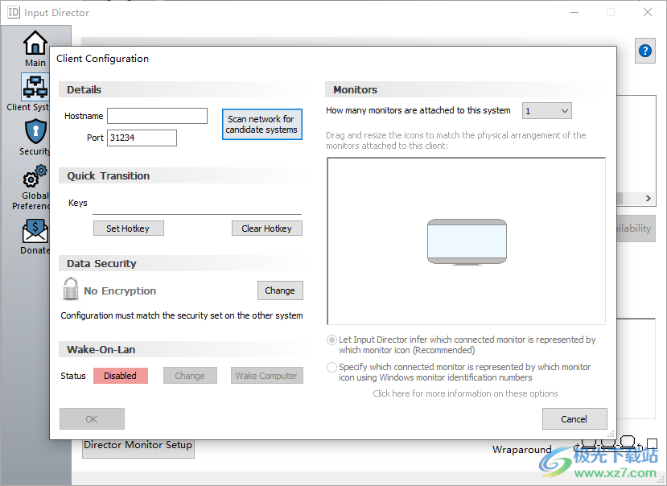Click the help question mark icon
Viewport: 667px width, 486px height.
(644, 50)
